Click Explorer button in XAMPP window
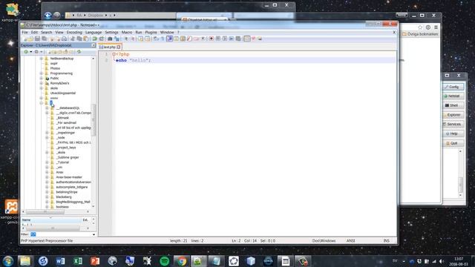 coord(453,115)
